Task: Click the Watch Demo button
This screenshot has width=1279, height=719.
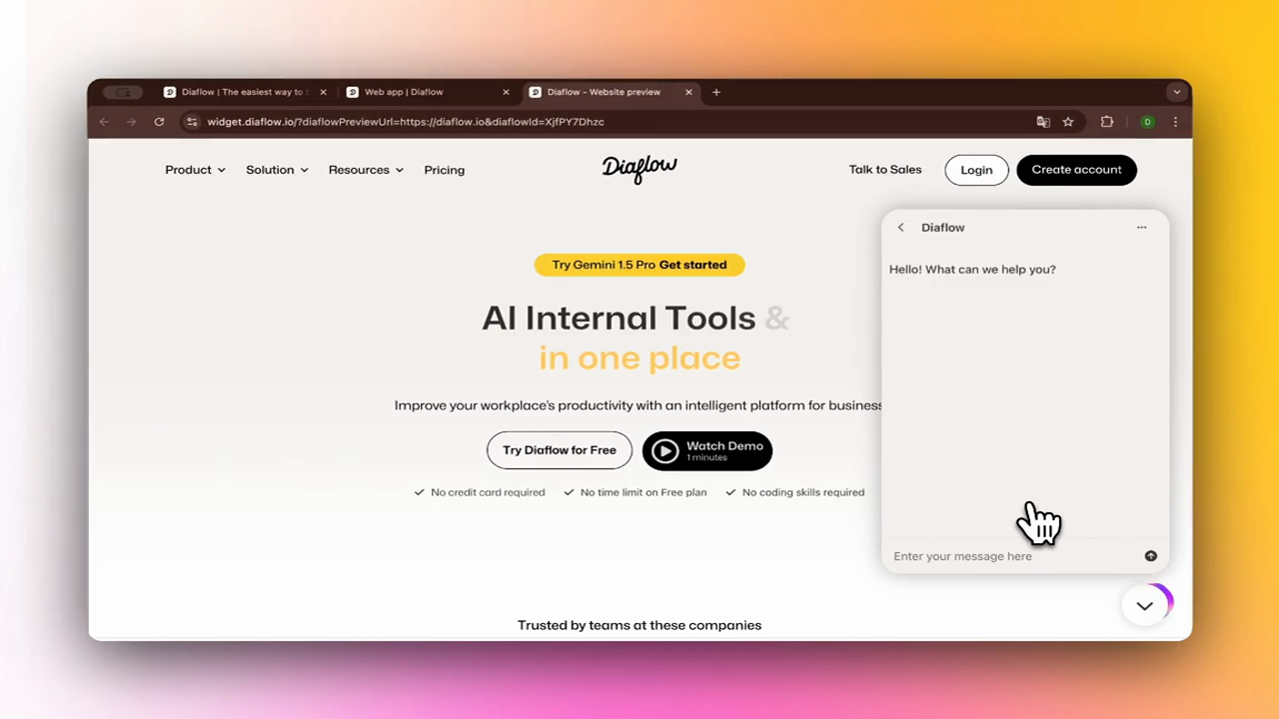Action: (x=707, y=450)
